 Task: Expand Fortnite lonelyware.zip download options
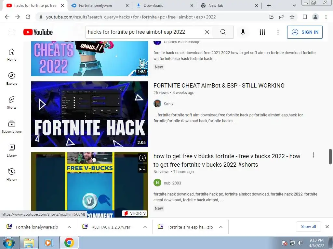coord(69,227)
